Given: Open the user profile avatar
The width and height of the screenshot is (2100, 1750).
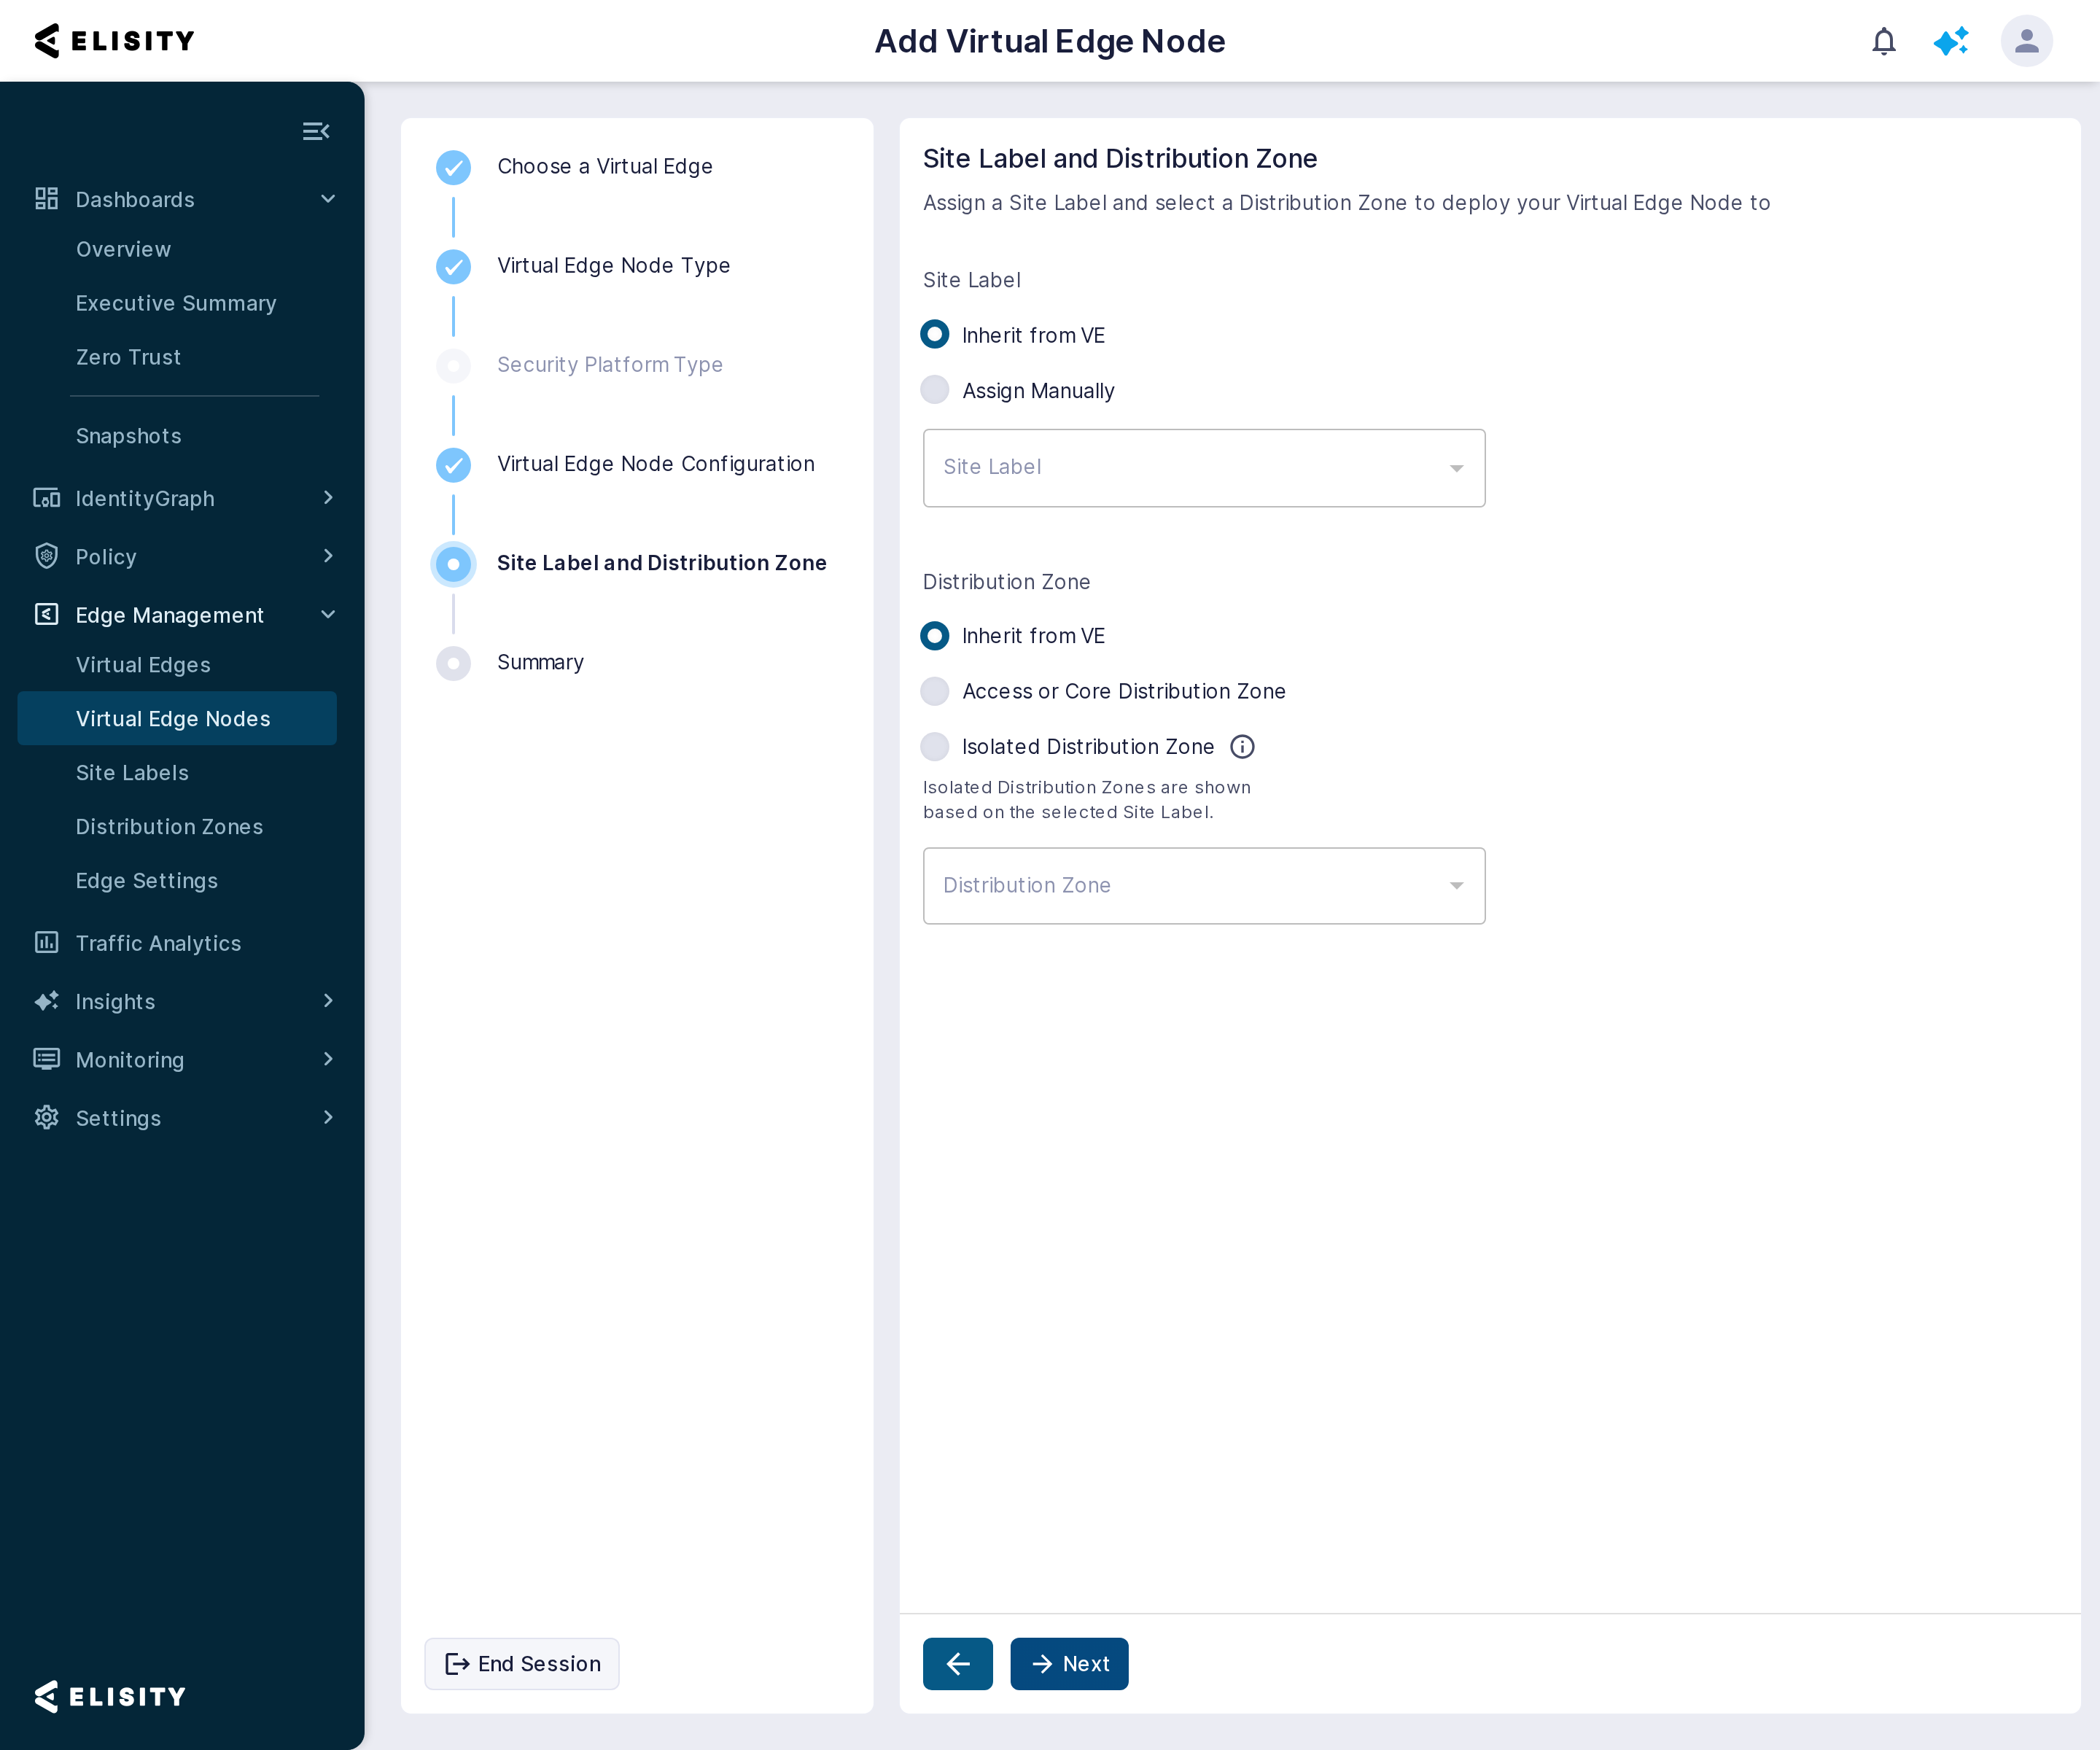Looking at the screenshot, I should [x=2026, y=41].
